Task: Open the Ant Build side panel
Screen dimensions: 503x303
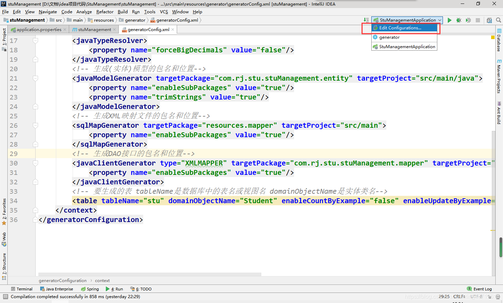Action: pos(499,113)
